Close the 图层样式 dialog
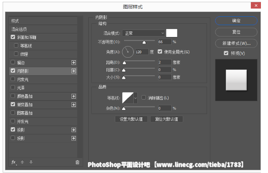This screenshot has width=268, height=173. click(256, 5)
